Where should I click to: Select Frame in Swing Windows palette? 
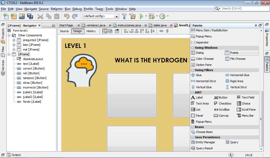pyautogui.click(x=242, y=53)
